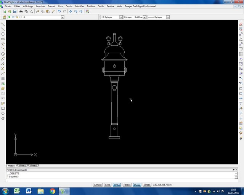Click the Polaire status button
This screenshot has height=195, width=244.
pos(127,185)
